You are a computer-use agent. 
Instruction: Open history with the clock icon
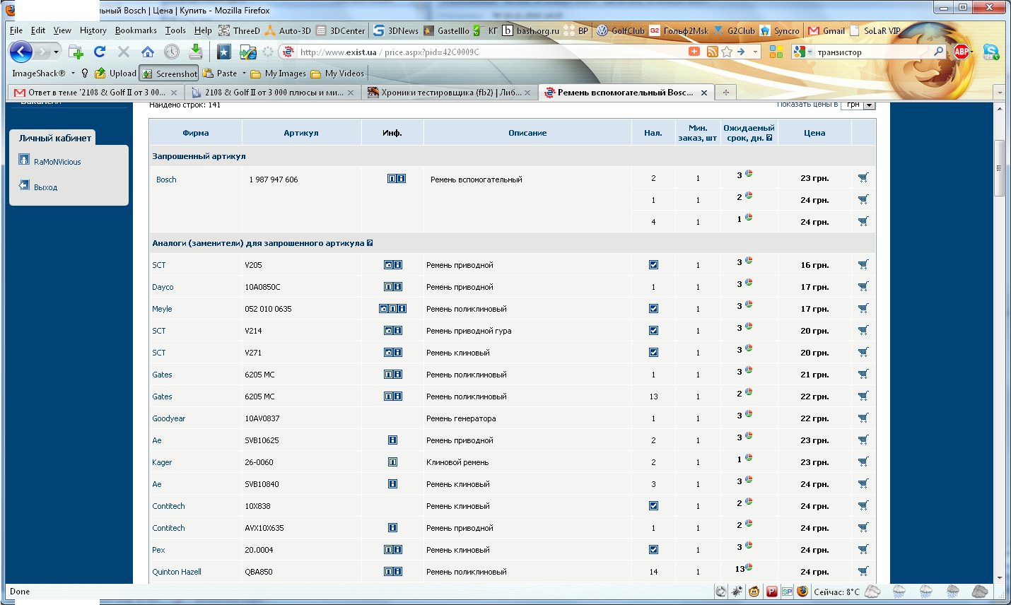172,52
